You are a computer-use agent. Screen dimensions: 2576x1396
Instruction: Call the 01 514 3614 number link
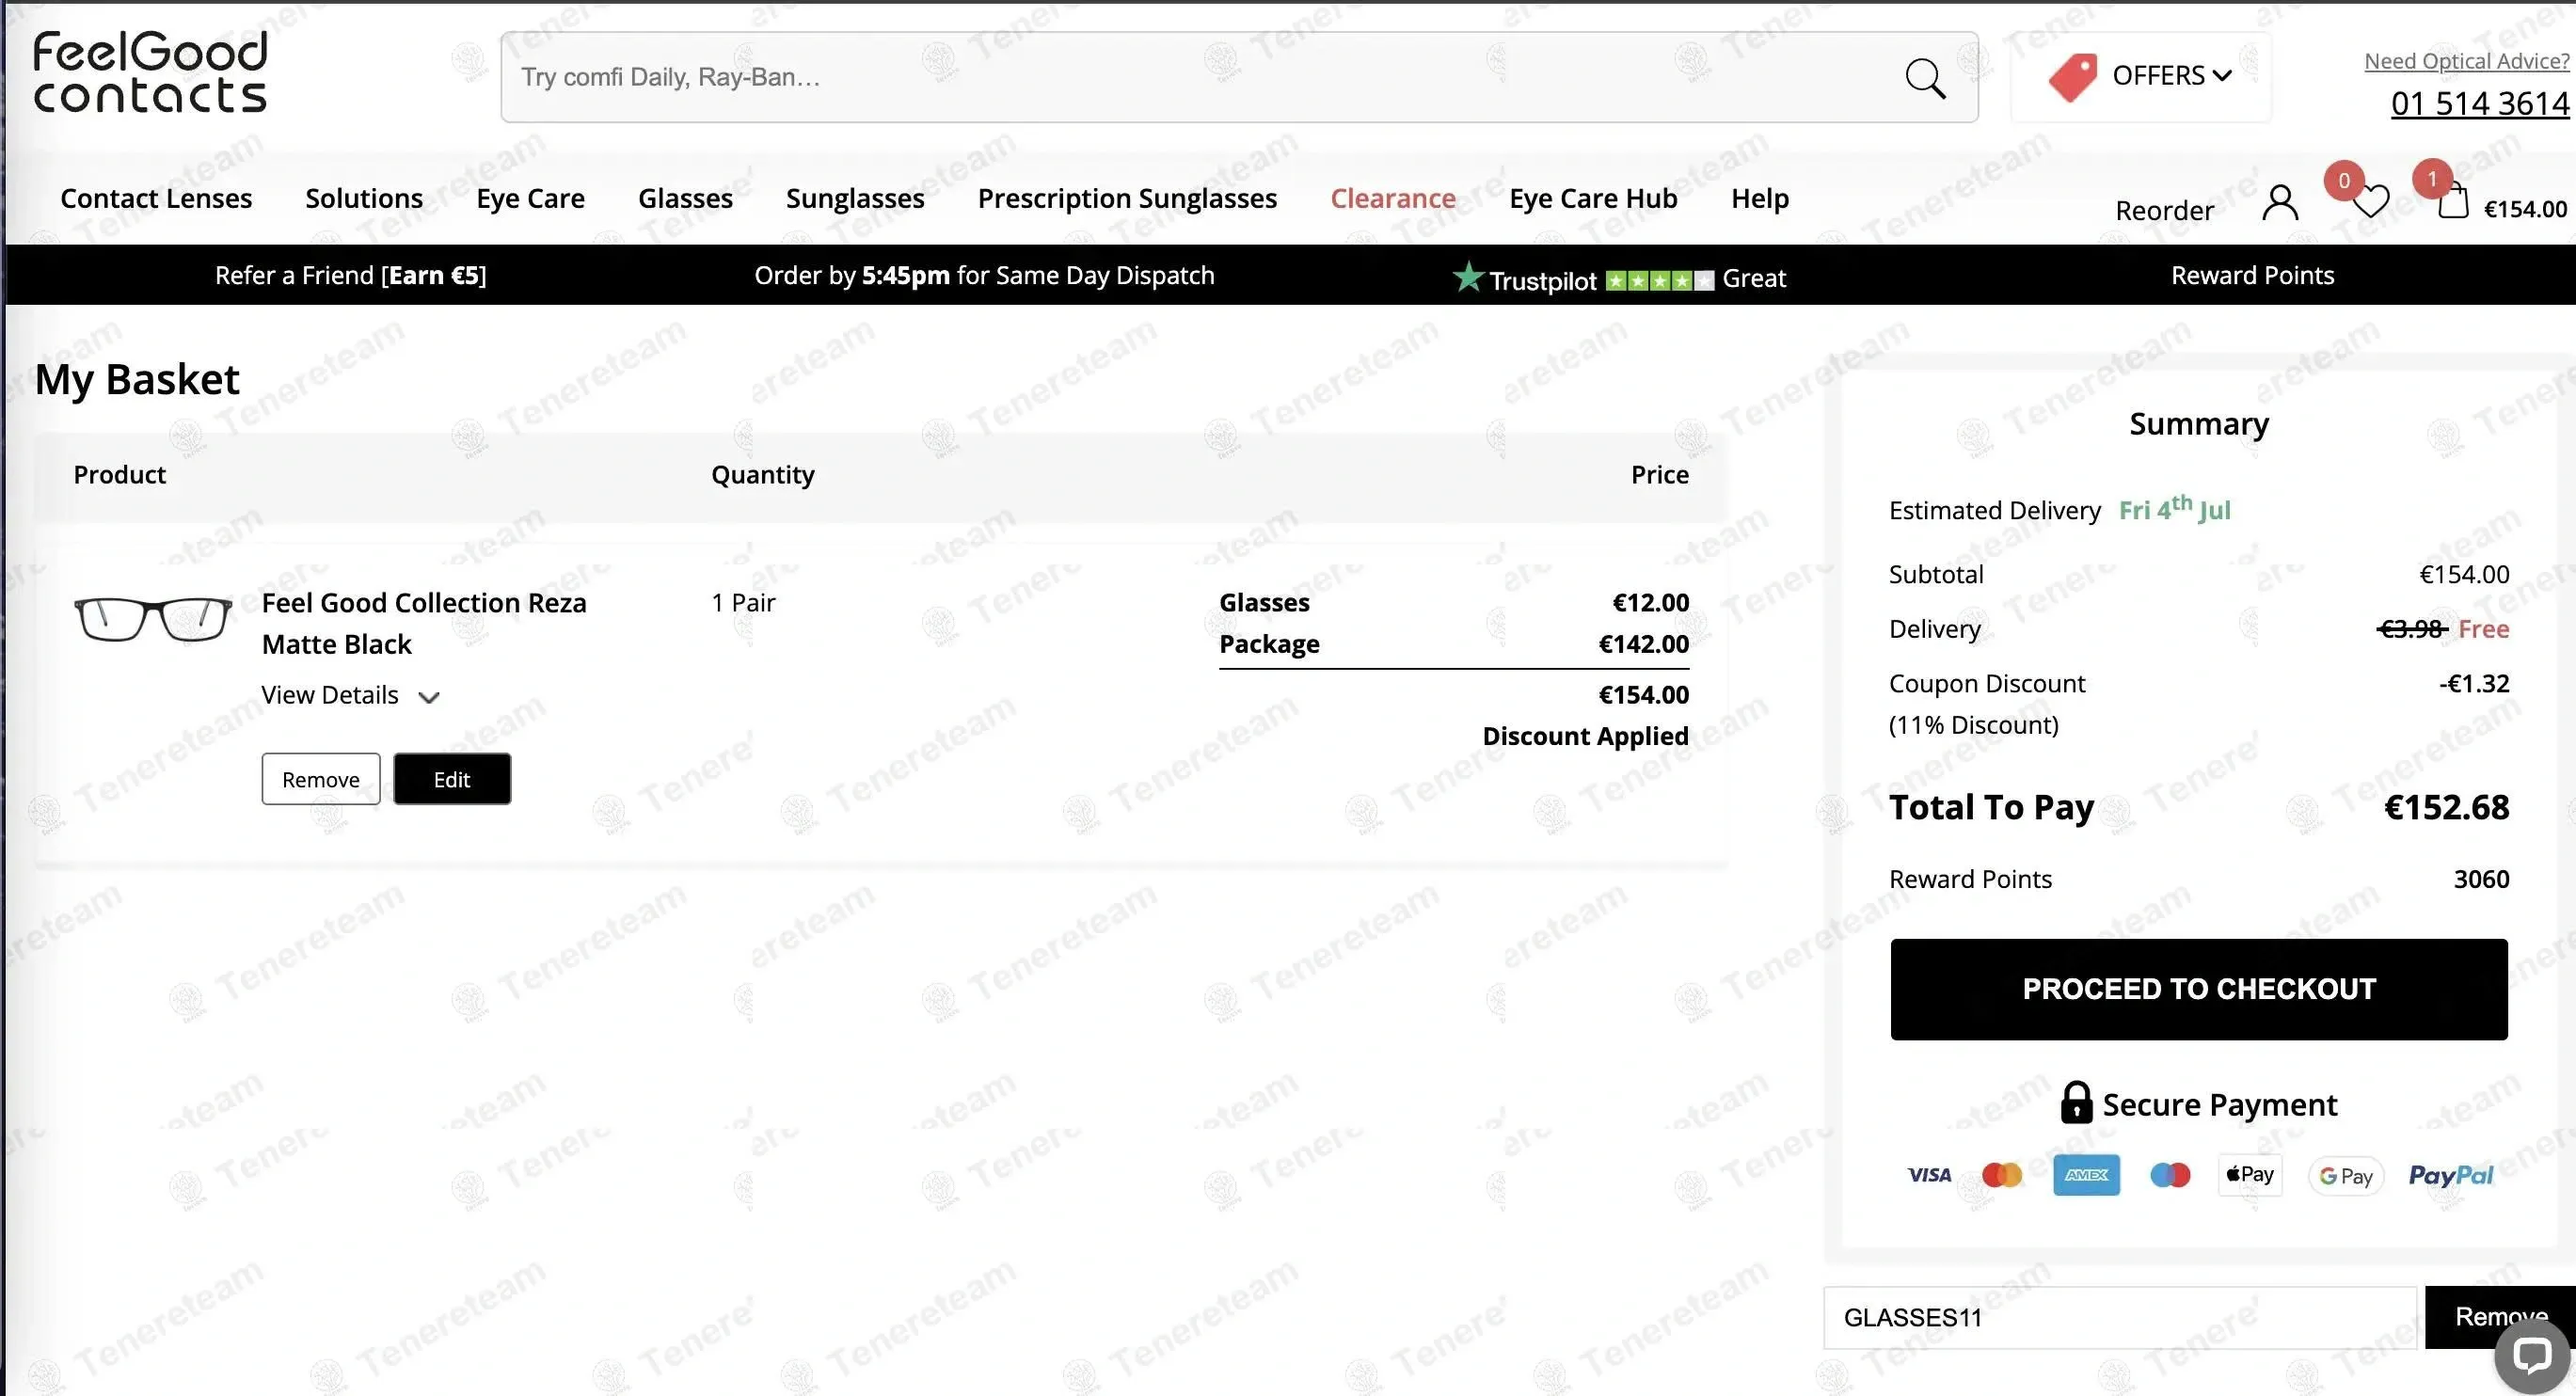(x=2480, y=103)
